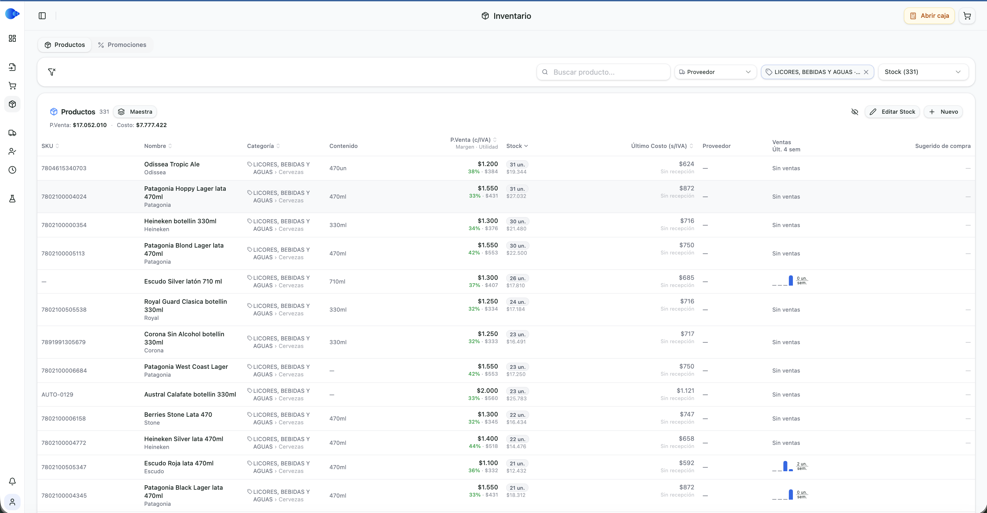The width and height of the screenshot is (987, 513).
Task: Focus the Buscar producto search field
Action: point(604,72)
